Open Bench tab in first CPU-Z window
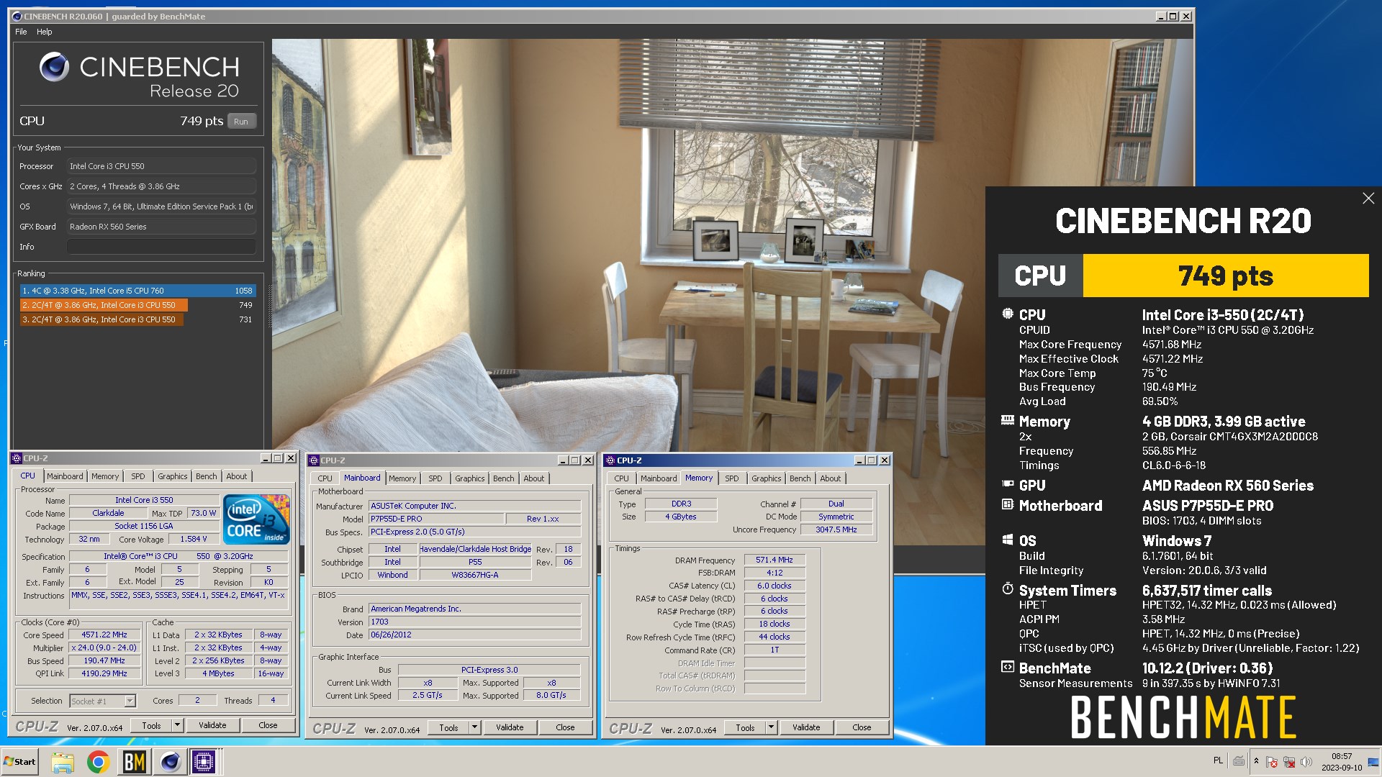1382x777 pixels. click(207, 476)
